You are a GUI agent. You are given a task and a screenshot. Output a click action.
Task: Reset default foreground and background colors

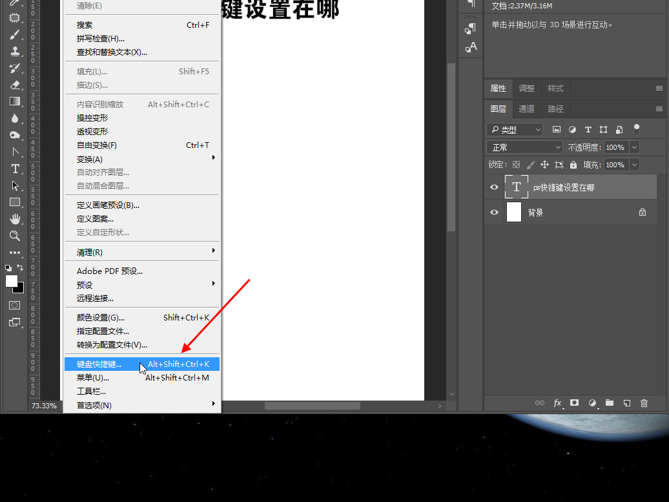click(8, 268)
